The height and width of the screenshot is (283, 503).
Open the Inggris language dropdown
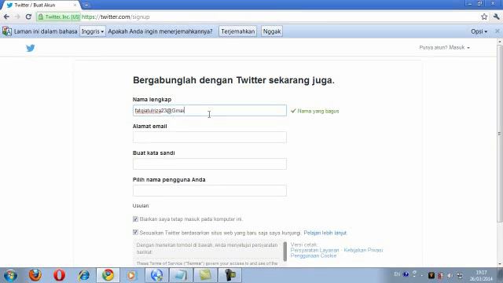pos(93,31)
